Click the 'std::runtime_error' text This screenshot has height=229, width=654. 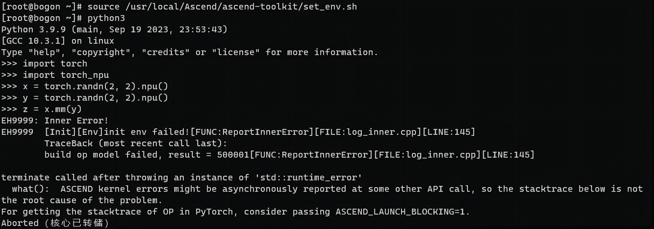[308, 177]
